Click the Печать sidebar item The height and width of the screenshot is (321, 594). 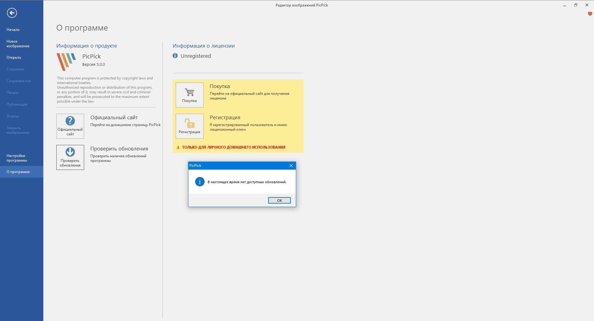13,93
